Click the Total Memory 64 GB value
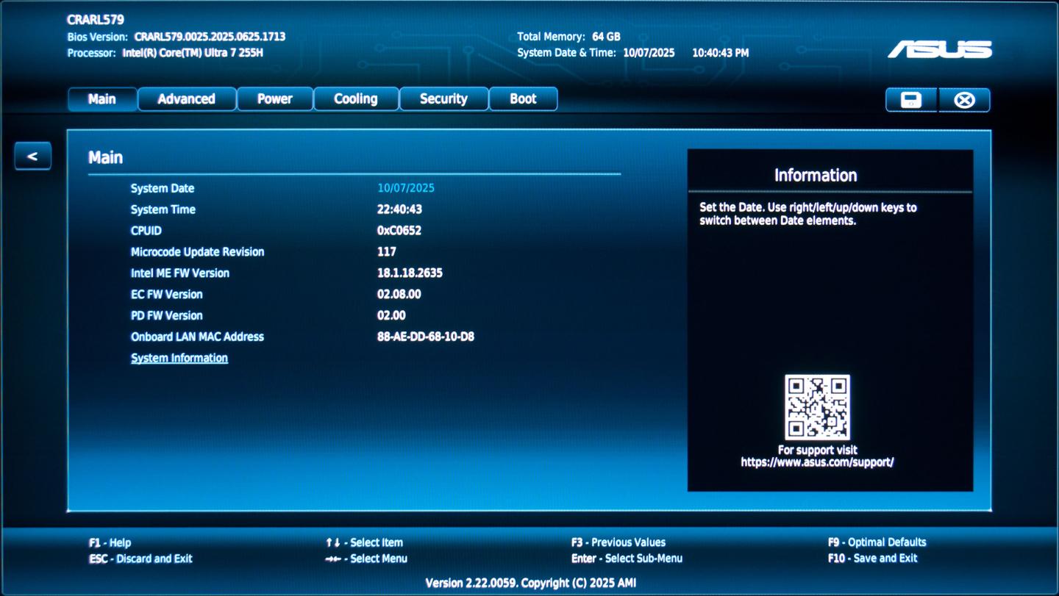 pyautogui.click(x=606, y=37)
